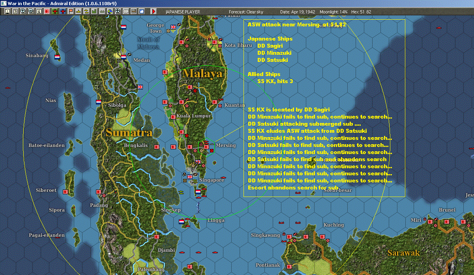Viewport: 474px width, 275px height.
Task: Select the British flag at George Town
Action: pyautogui.click(x=173, y=27)
